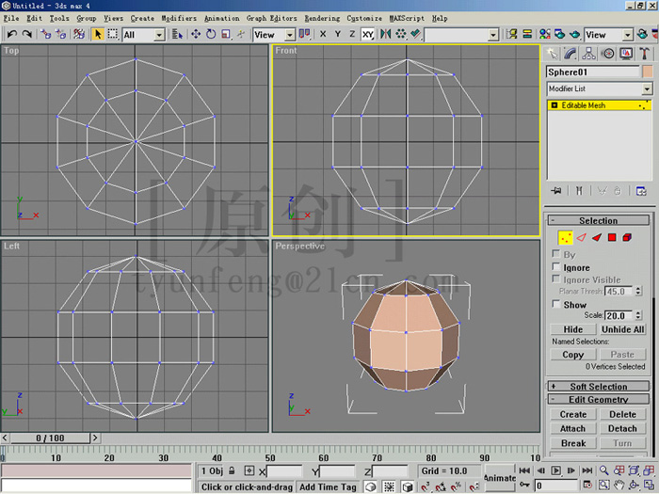
Task: Open the View reference coordinate dropdown
Action: 274,35
